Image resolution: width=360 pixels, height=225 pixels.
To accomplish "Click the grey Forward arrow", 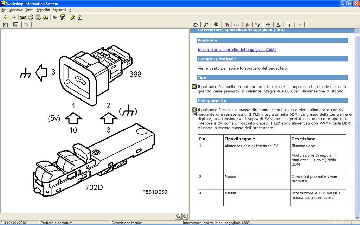I will click(x=14, y=18).
